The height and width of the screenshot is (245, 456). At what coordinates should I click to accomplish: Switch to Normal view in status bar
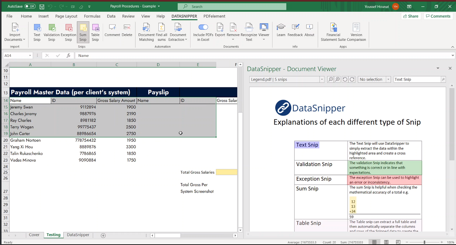pos(374,242)
